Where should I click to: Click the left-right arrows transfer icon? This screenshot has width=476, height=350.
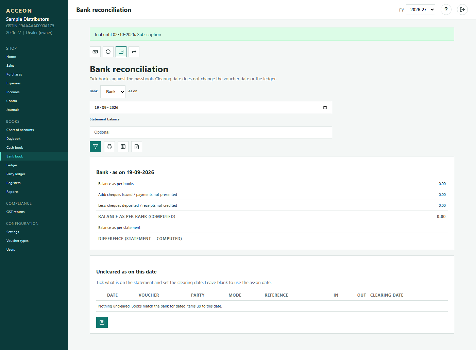point(134,52)
